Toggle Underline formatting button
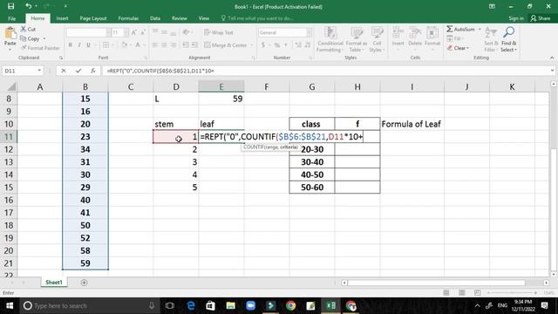This screenshot has width=558, height=314. pos(88,44)
